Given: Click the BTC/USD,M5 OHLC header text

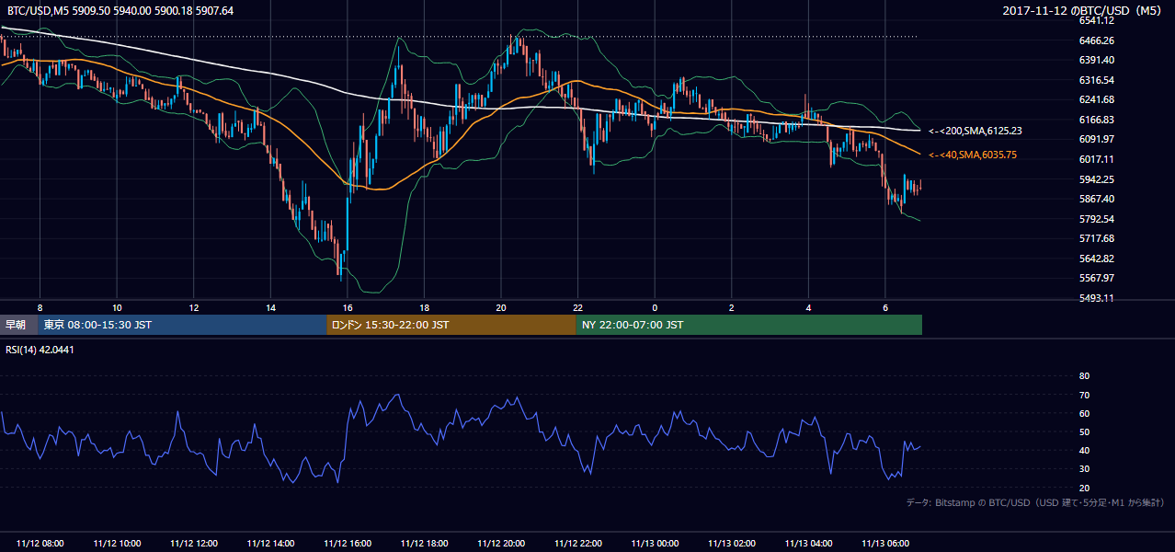Looking at the screenshot, I should 120,10.
